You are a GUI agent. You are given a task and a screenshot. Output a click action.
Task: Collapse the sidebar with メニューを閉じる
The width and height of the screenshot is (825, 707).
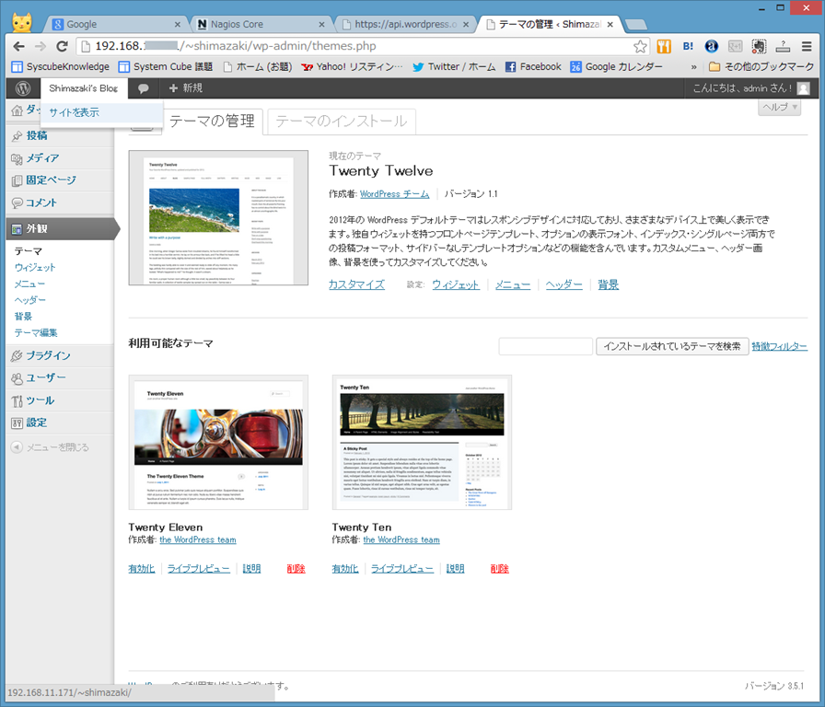point(51,447)
